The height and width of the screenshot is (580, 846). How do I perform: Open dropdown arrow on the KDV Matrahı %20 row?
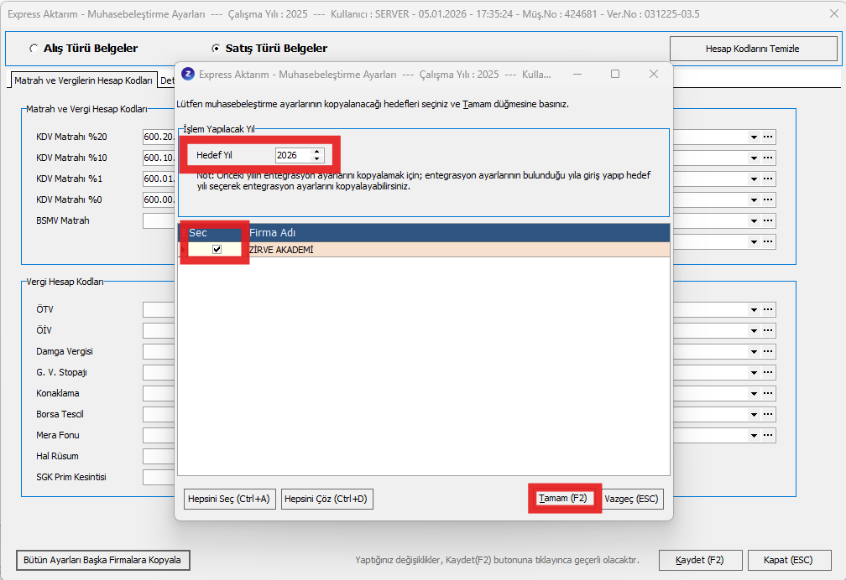[754, 137]
